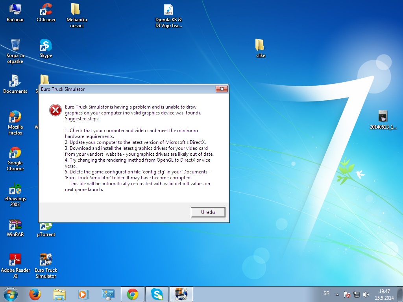Image resolution: width=403 pixels, height=302 pixels.
Task: Select the WinRAR desktop shortcut
Action: (x=15, y=228)
